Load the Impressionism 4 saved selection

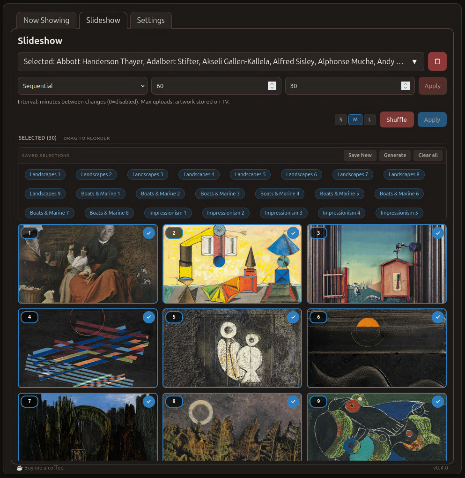[x=341, y=213]
